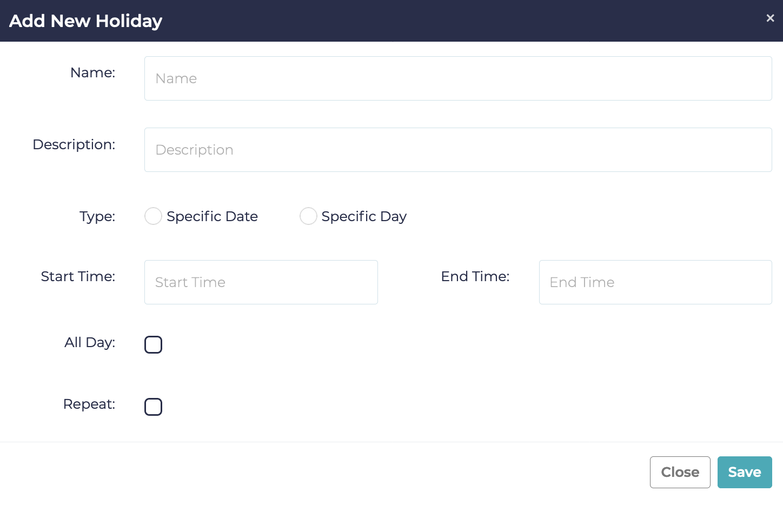This screenshot has height=505, width=783.
Task: Click the Description input field
Action: [x=457, y=150]
